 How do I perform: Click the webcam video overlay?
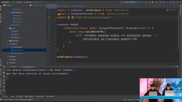(161, 90)
